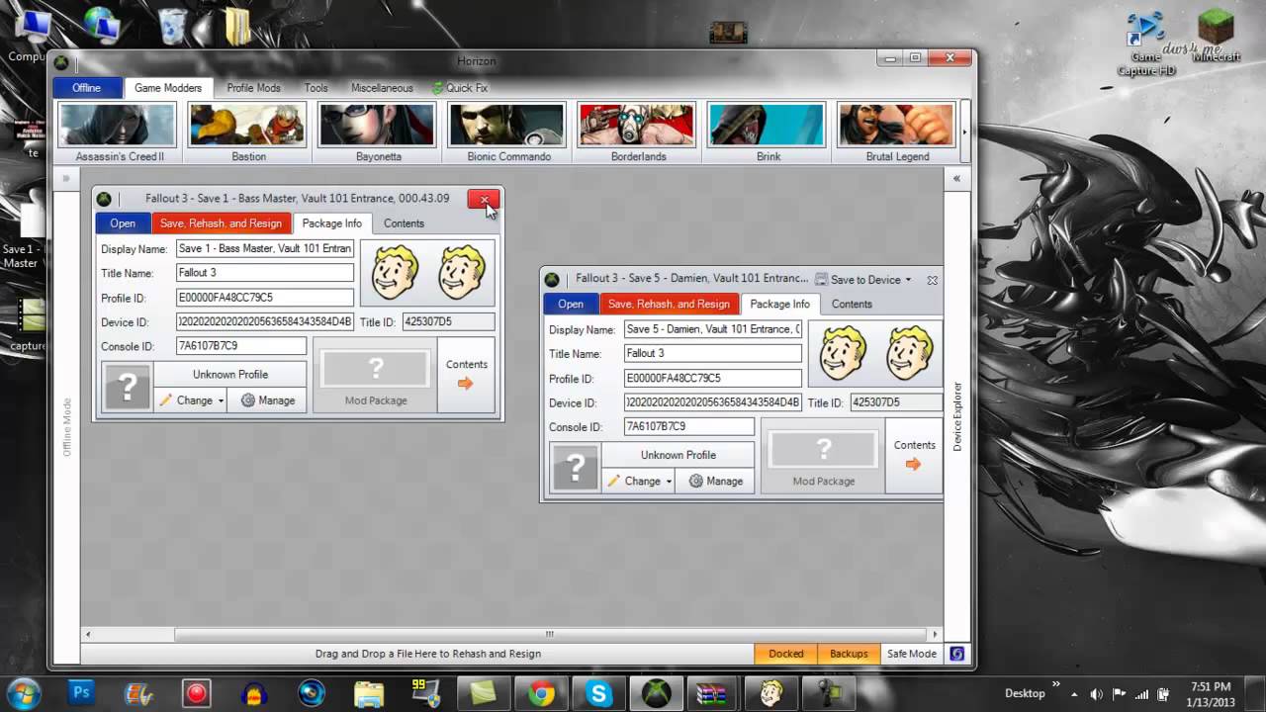Select Package Info tab in Save 5 window

[x=780, y=305]
